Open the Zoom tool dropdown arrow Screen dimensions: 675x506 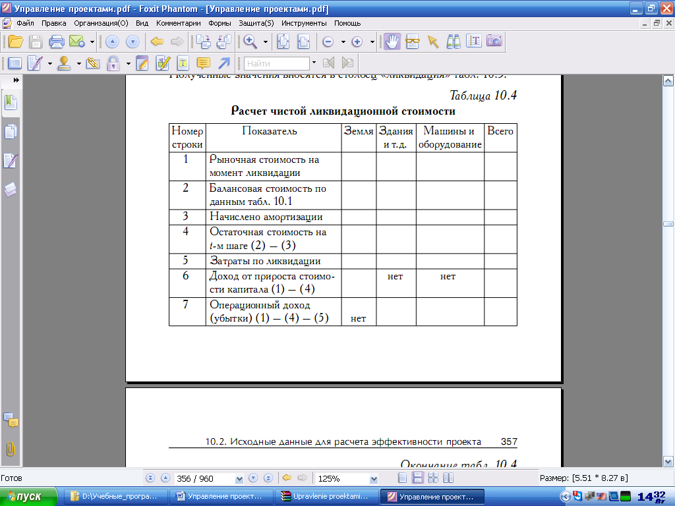(266, 42)
